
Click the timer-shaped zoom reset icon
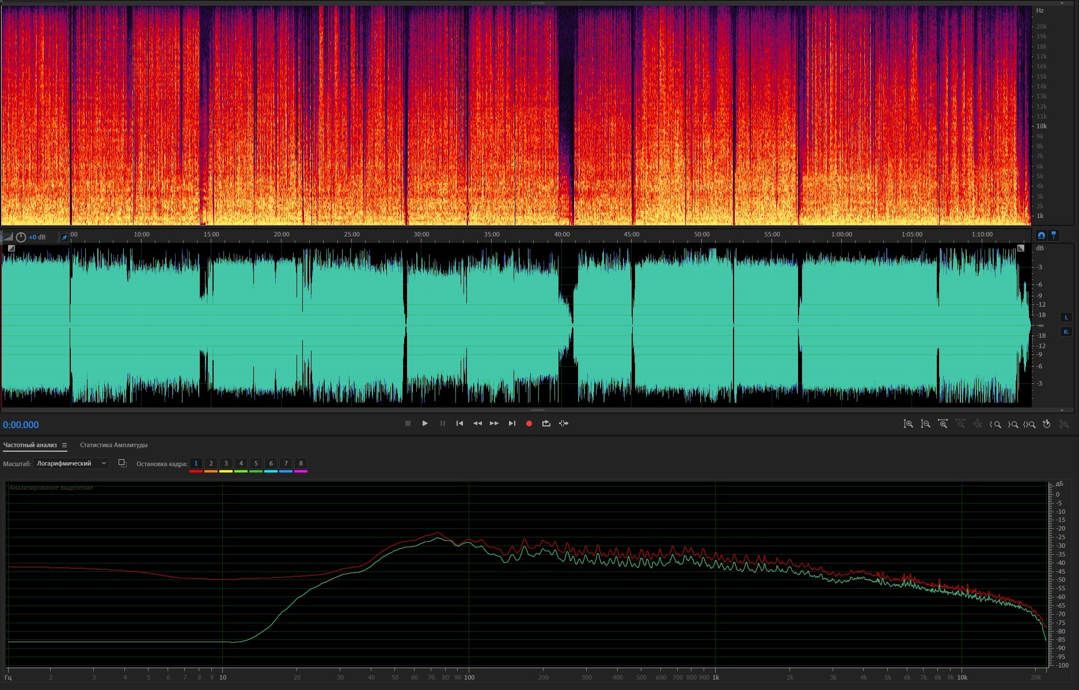pos(1047,424)
